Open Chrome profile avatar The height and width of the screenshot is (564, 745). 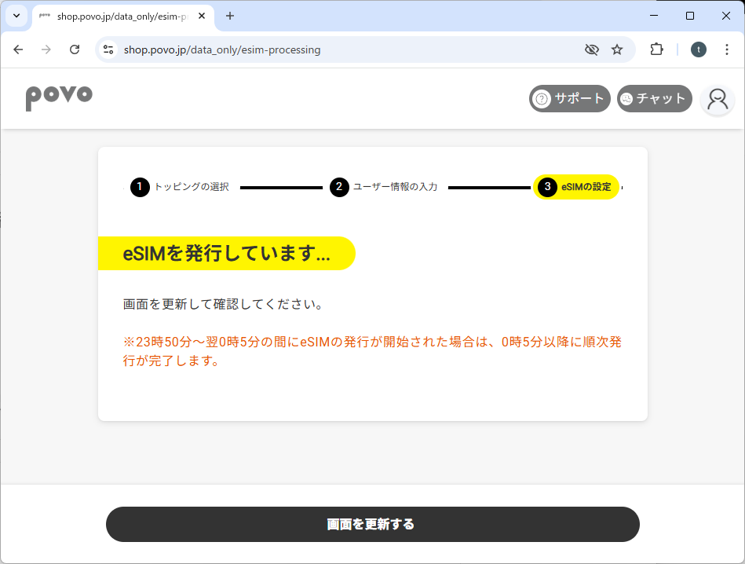pyautogui.click(x=698, y=49)
